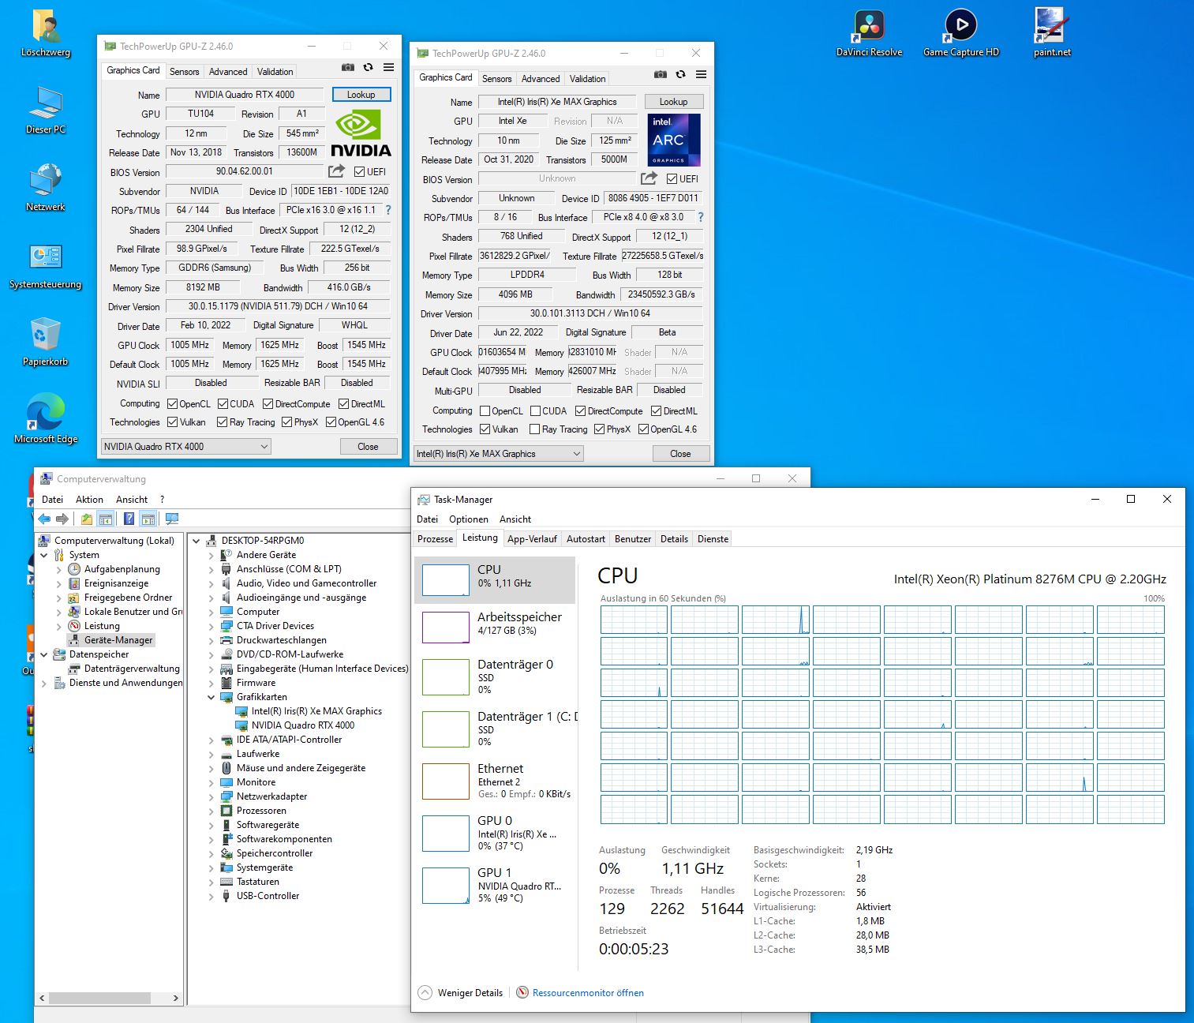The width and height of the screenshot is (1194, 1023).
Task: Click the back arrow in Computerverwaltung toolbar
Action: tap(44, 519)
